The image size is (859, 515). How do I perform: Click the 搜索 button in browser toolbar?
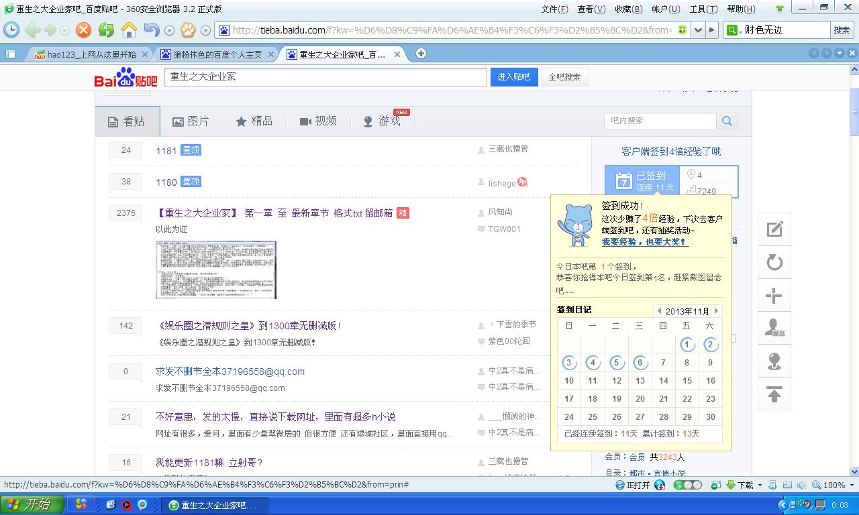click(842, 30)
